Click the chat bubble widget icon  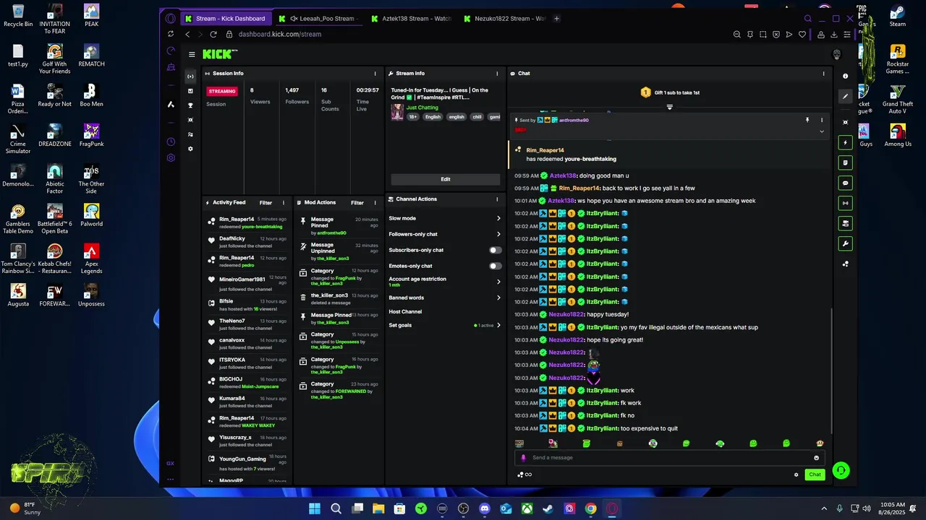(x=845, y=183)
